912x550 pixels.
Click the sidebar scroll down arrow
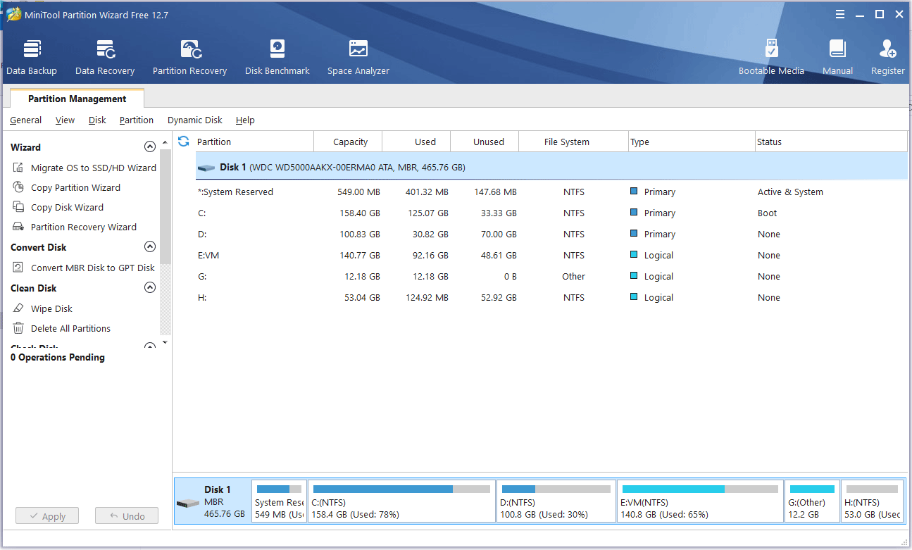(165, 342)
